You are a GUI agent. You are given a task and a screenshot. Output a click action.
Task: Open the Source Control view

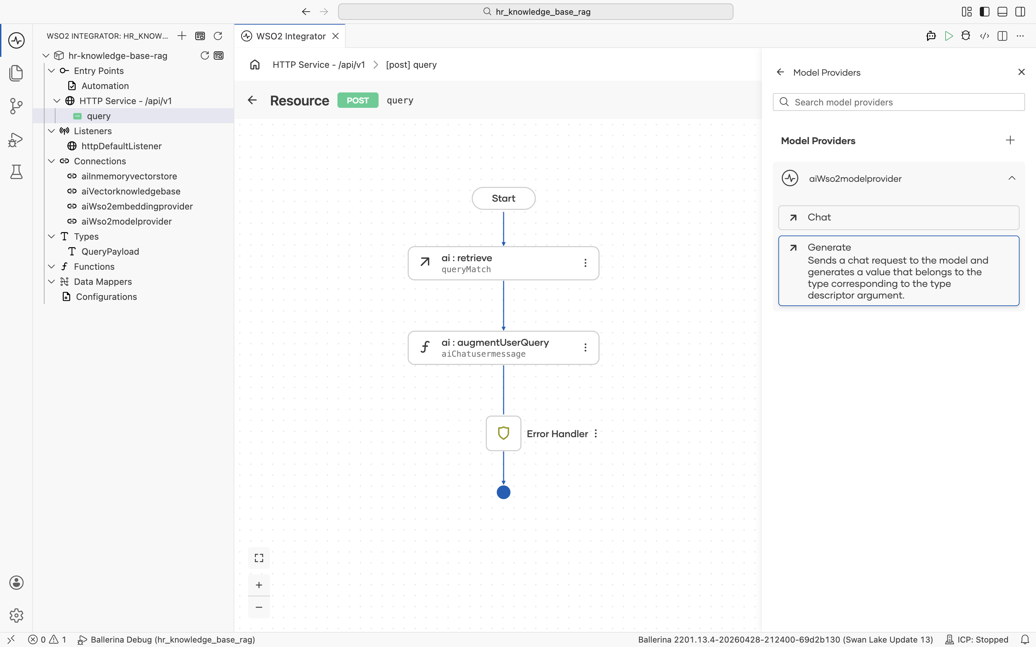(16, 106)
